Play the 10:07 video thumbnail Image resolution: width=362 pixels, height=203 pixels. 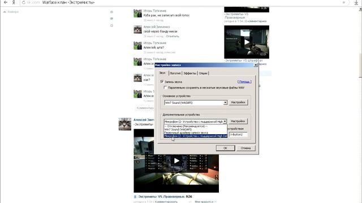coord(247,42)
